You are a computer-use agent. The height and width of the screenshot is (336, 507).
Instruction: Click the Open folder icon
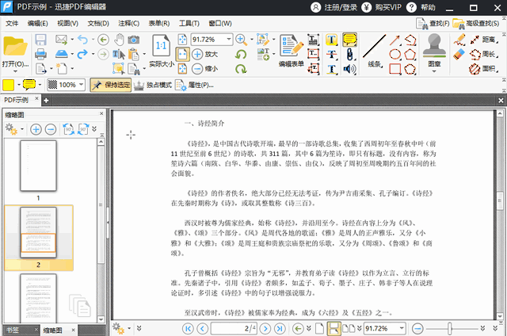tap(15, 48)
